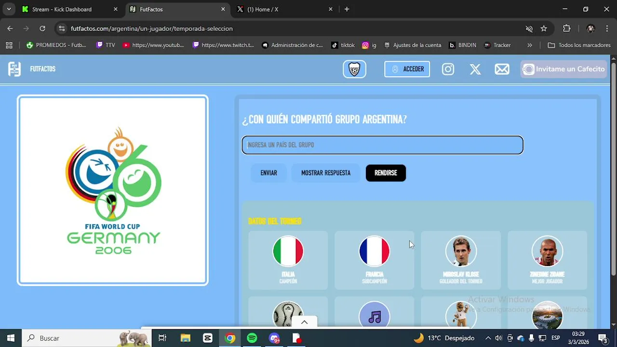Open the shield crest icon in site header

(x=354, y=69)
